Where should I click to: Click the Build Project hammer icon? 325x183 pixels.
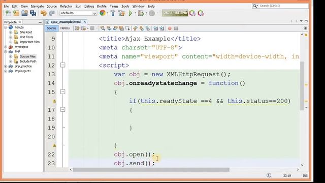113,13
